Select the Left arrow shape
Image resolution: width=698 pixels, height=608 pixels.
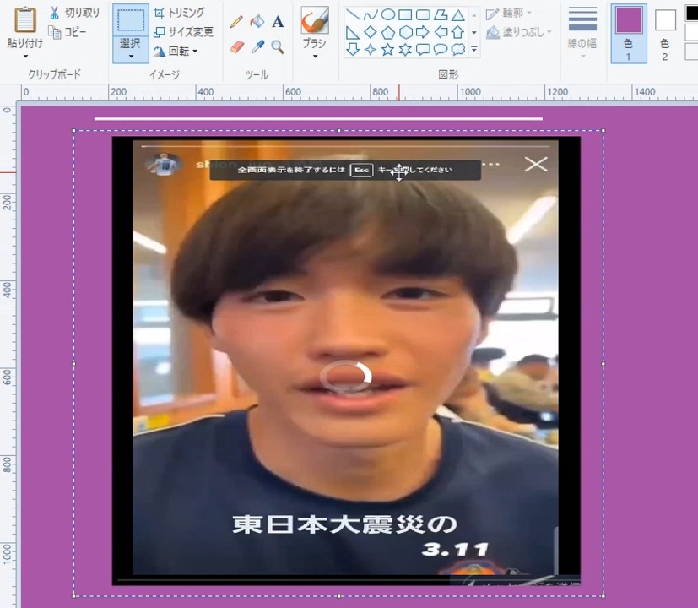coord(441,33)
